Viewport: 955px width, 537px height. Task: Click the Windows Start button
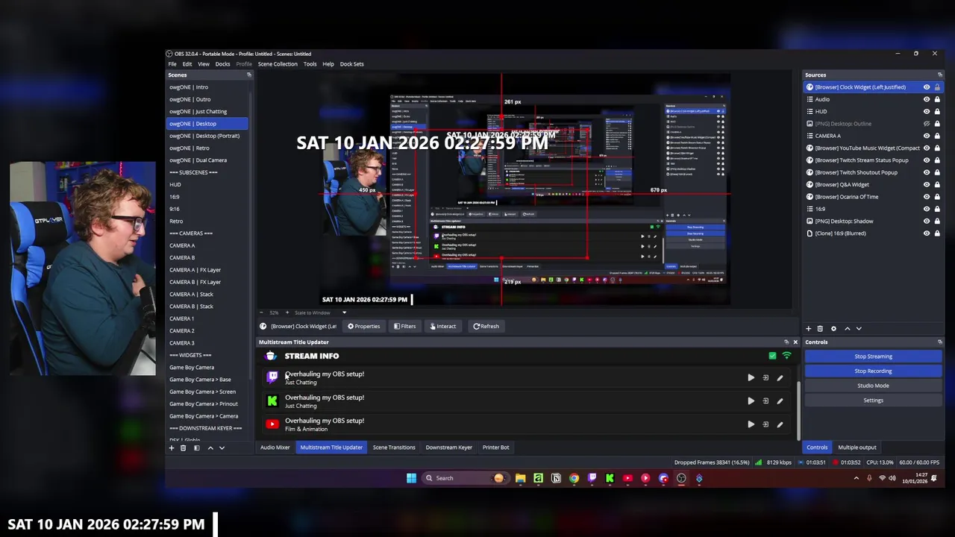[411, 478]
